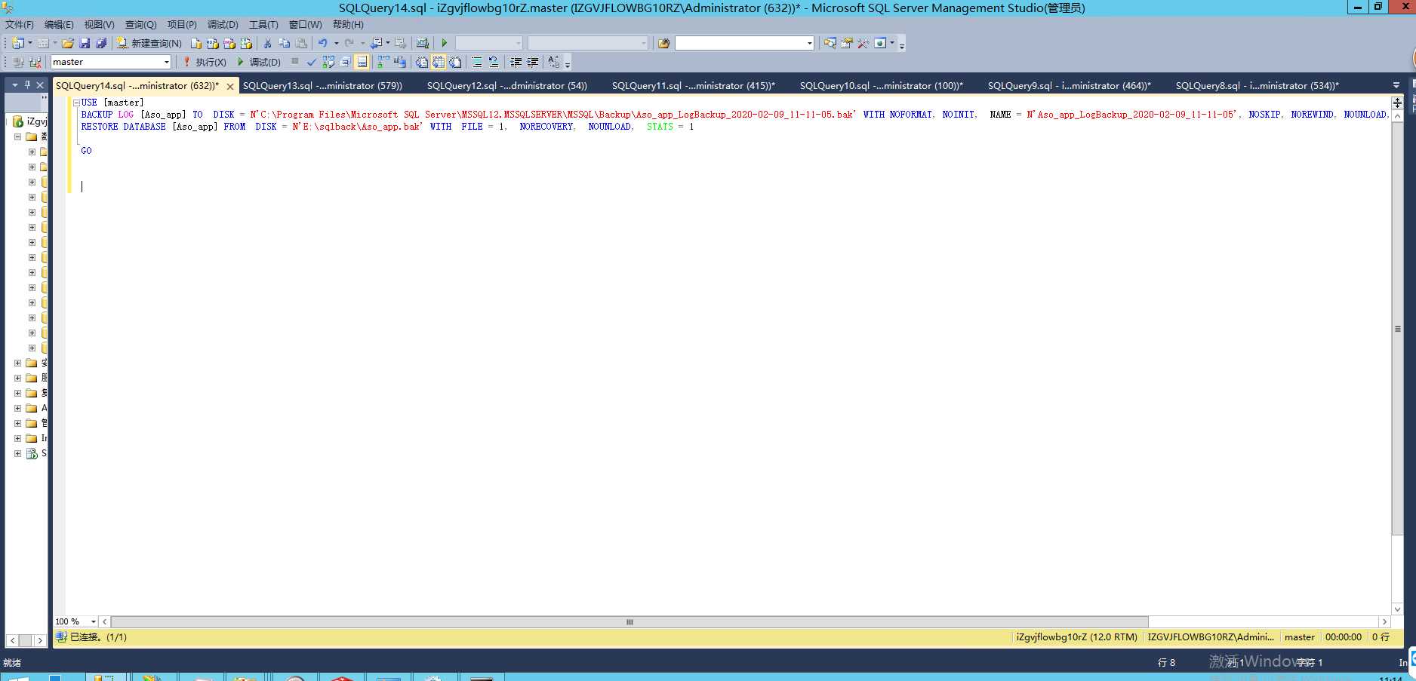Open the active files list dropdown arrow

pos(1396,86)
